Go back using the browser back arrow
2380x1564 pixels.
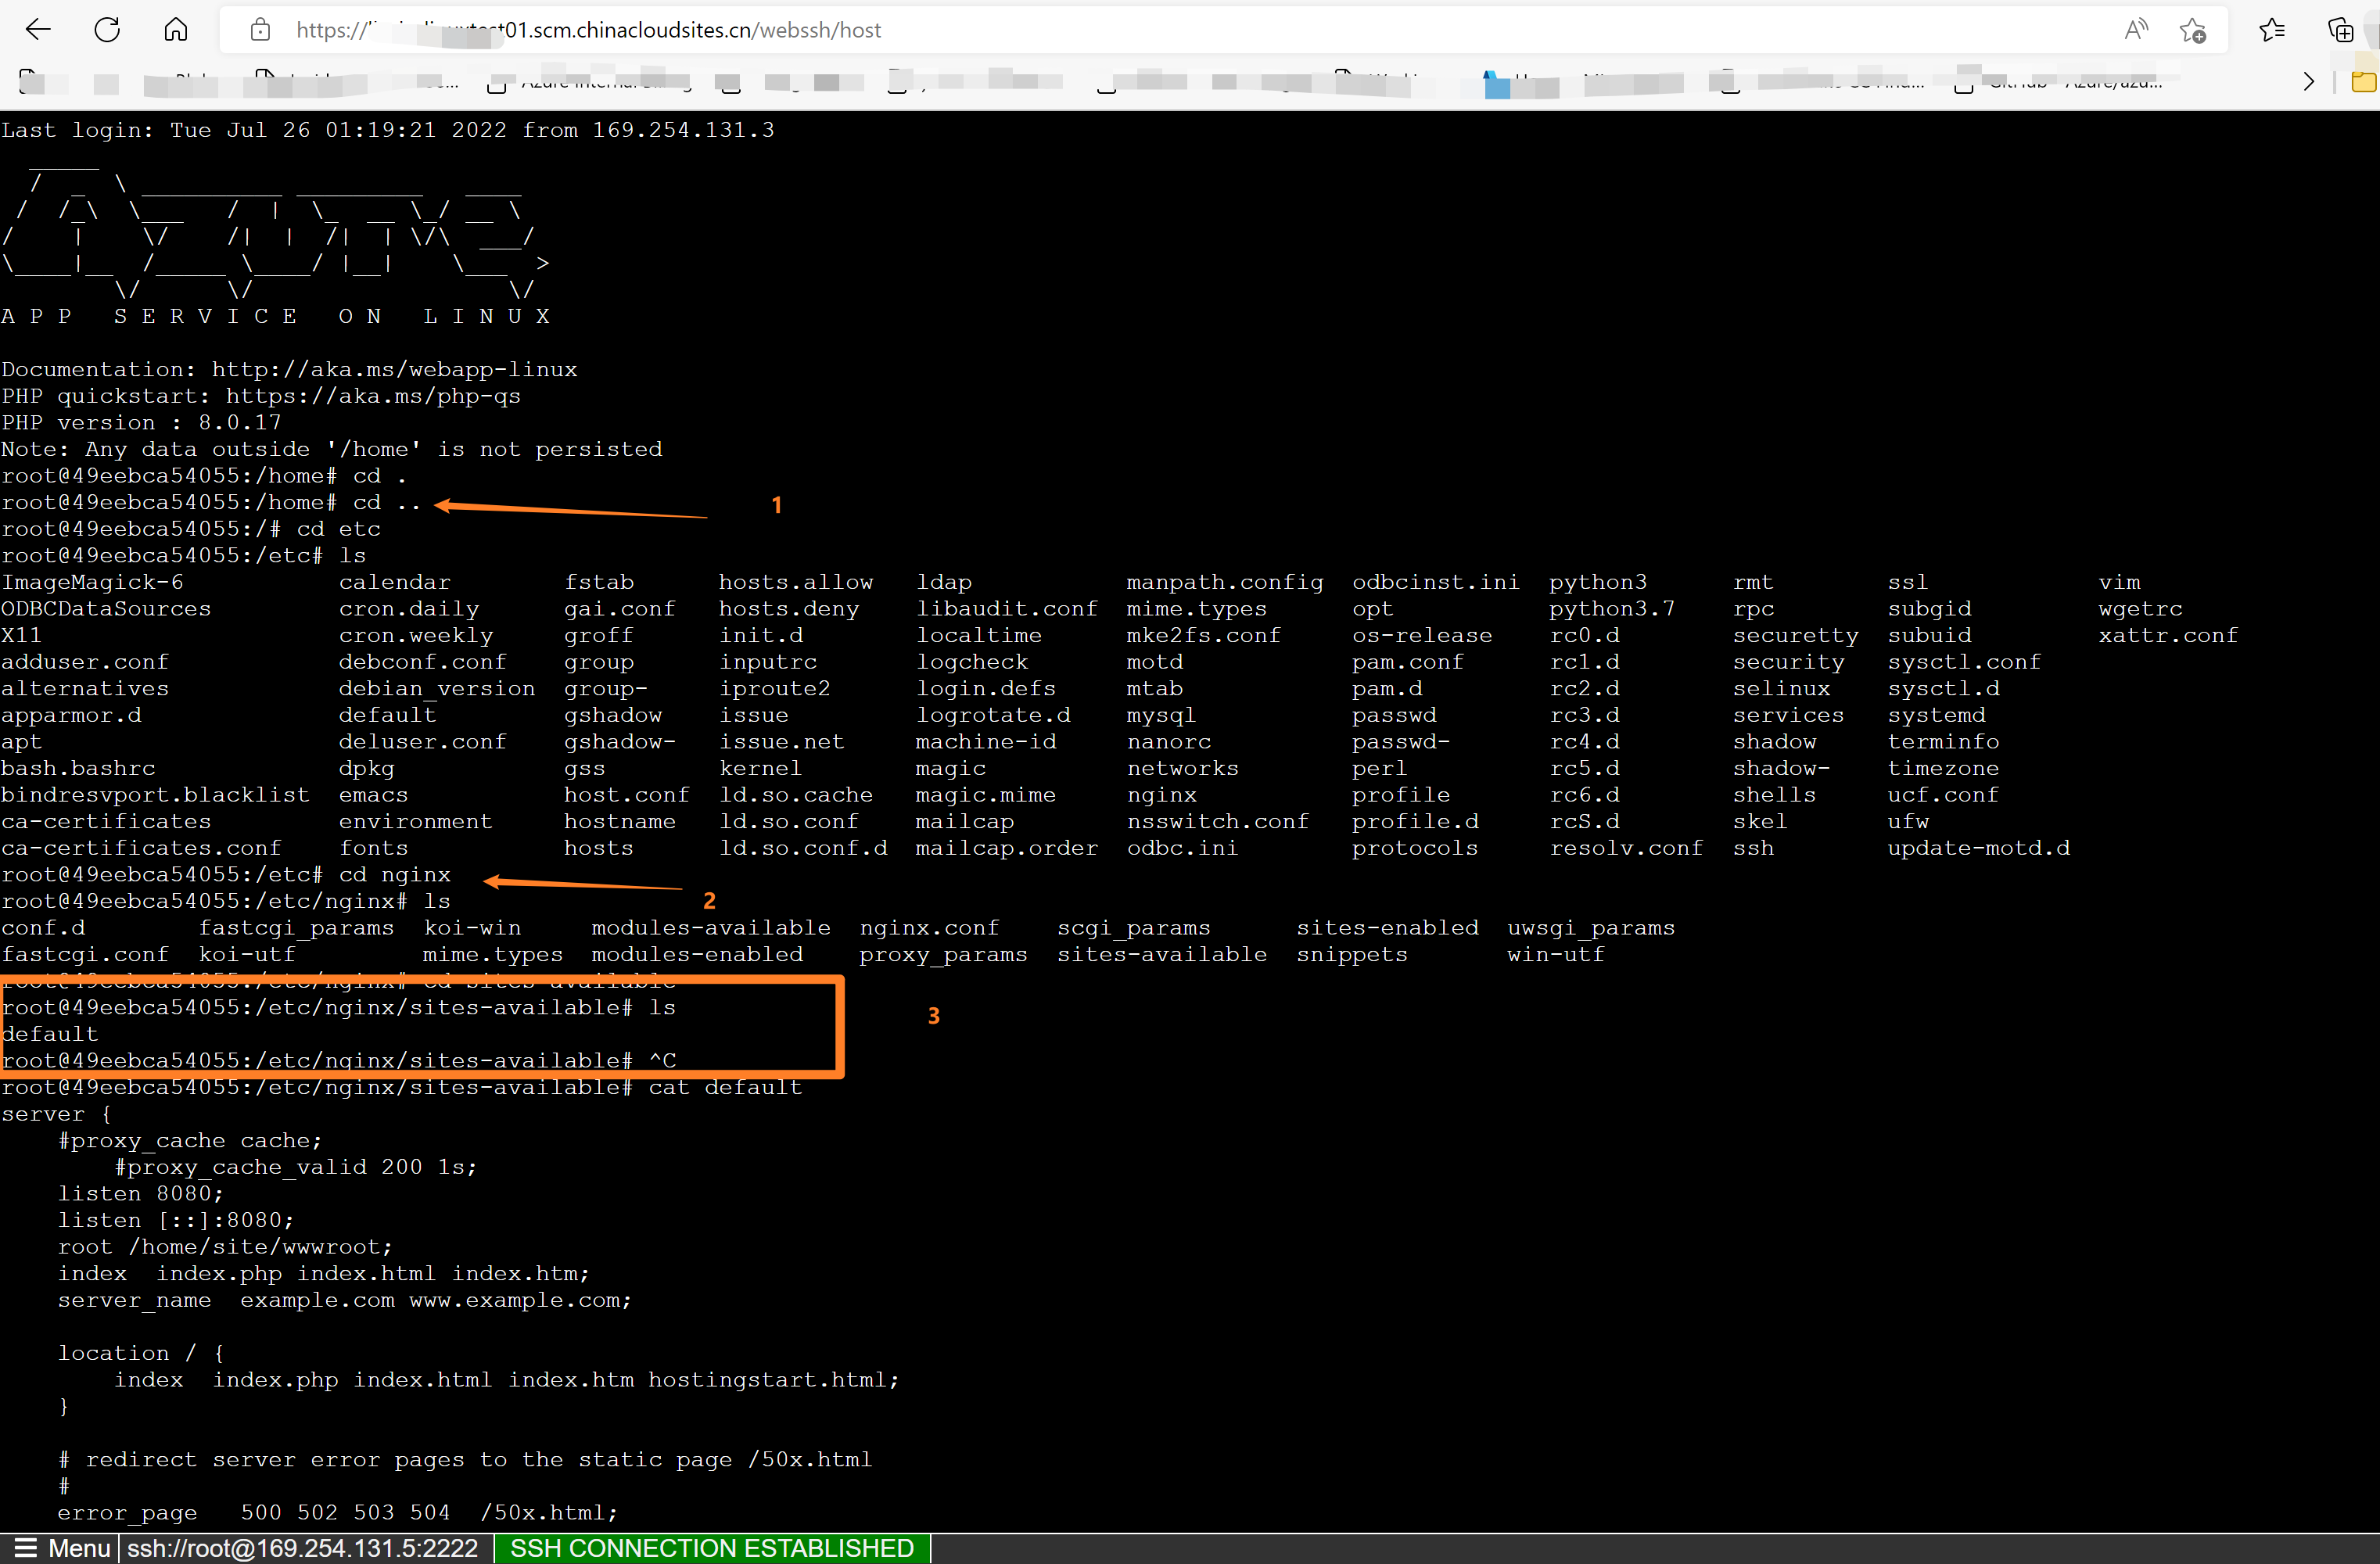point(38,30)
